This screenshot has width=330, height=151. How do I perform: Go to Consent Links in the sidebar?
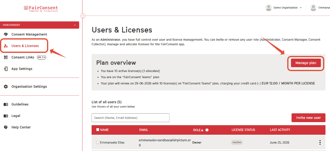[x=23, y=57]
